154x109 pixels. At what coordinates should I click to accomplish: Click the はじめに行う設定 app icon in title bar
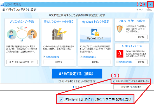[2, 4]
